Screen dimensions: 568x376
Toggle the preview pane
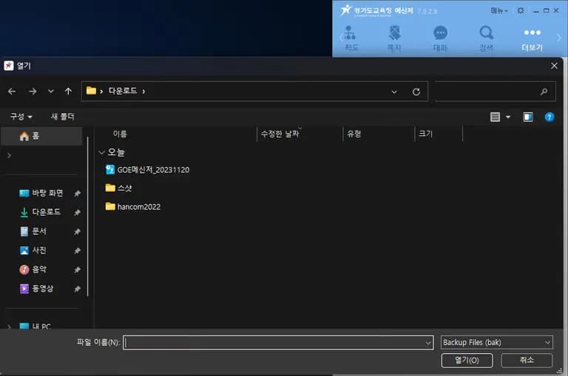(x=528, y=117)
